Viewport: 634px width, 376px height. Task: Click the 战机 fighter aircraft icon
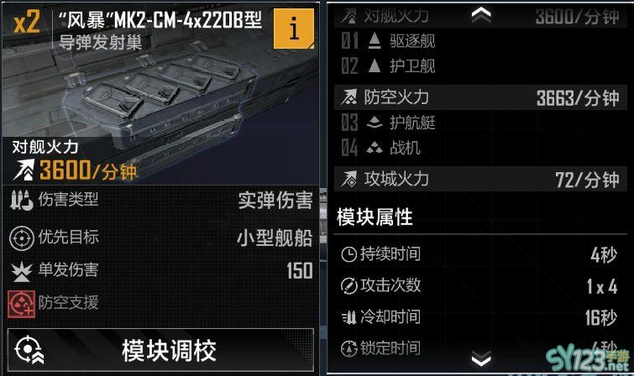(x=375, y=149)
